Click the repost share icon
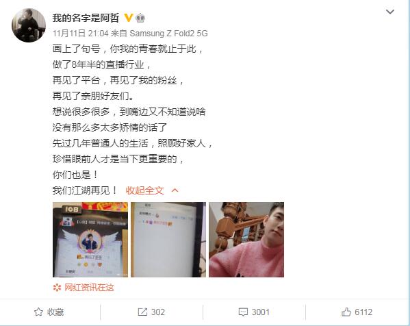Image resolution: width=410 pixels, height=326 pixels. pyautogui.click(x=142, y=312)
